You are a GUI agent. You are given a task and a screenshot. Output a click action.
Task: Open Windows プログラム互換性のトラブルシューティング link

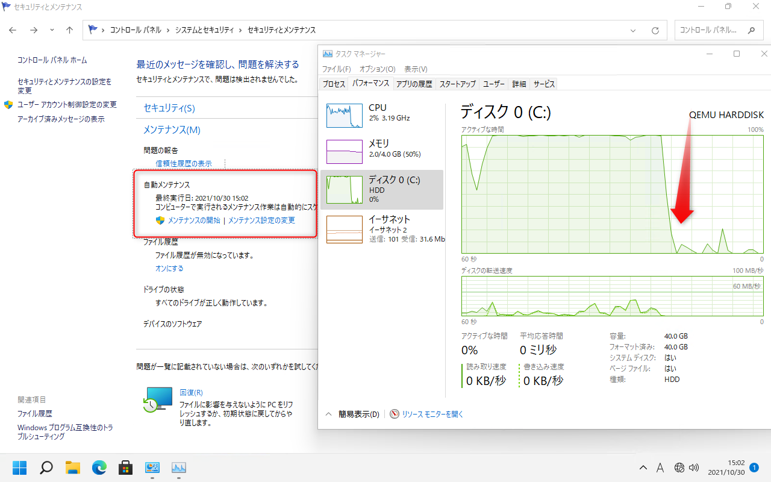tap(65, 432)
